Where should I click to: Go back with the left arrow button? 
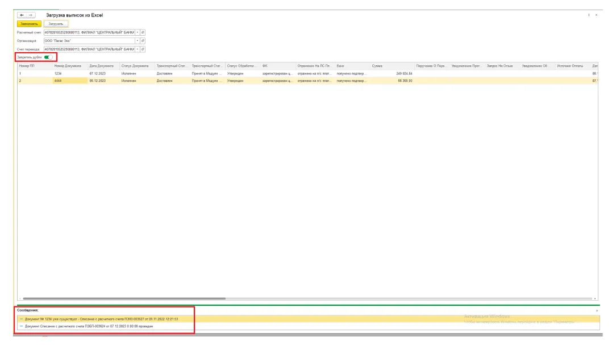click(22, 15)
